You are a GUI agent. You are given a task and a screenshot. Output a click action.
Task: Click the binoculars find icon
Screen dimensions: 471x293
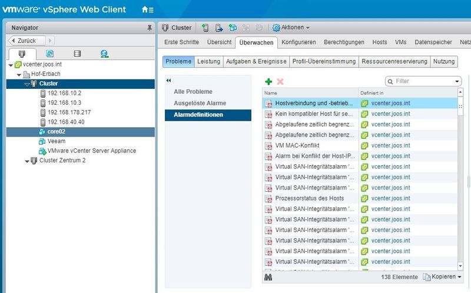point(268,277)
